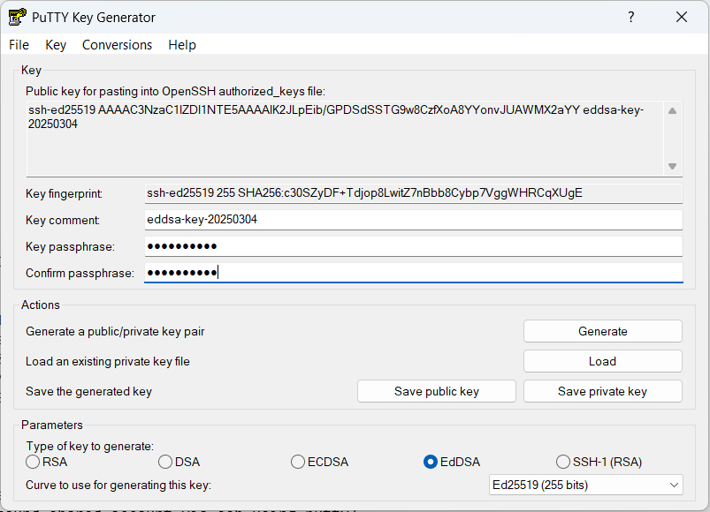Click into the Key comment field
710x512 pixels.
click(413, 220)
